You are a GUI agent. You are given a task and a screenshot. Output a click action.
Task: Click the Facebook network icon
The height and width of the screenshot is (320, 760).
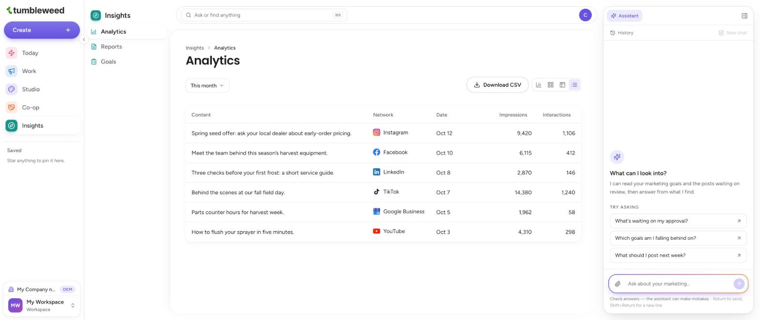(377, 152)
